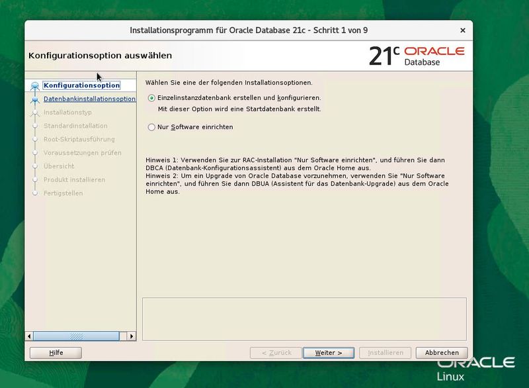Screen dimensions: 529x388
Task: Click the Hilfe button
Action: tap(55, 353)
